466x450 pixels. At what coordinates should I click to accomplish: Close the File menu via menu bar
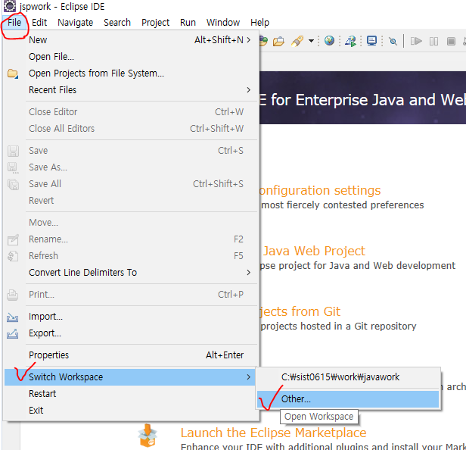click(14, 23)
